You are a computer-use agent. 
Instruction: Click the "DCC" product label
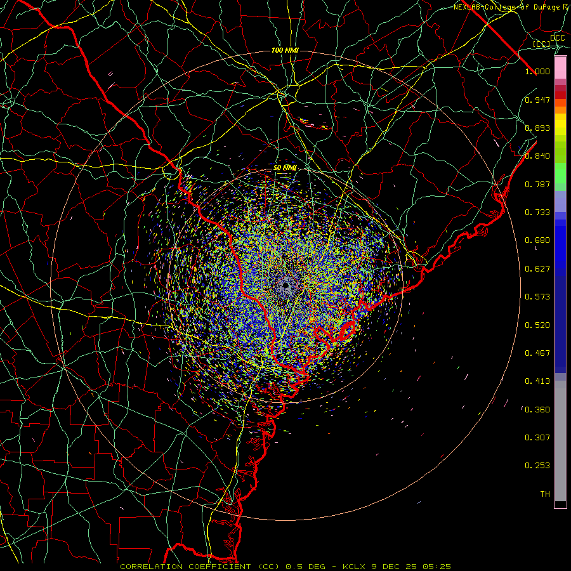[x=557, y=38]
